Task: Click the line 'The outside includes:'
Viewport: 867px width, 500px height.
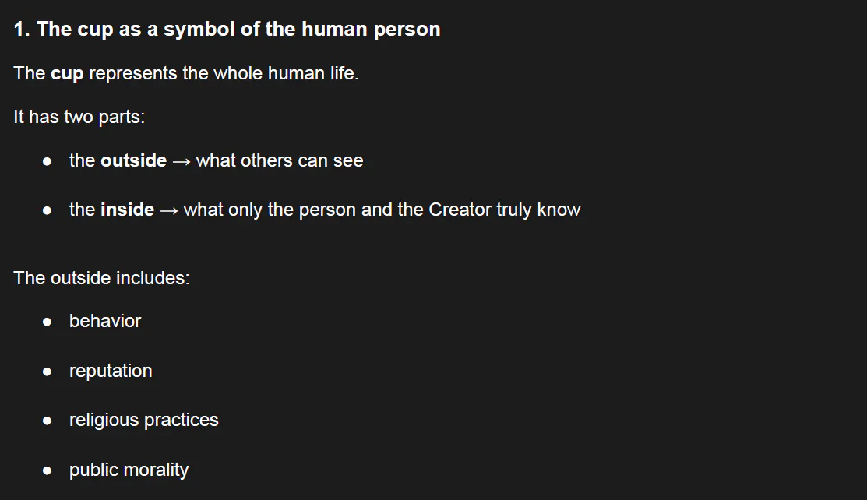Action: click(101, 278)
